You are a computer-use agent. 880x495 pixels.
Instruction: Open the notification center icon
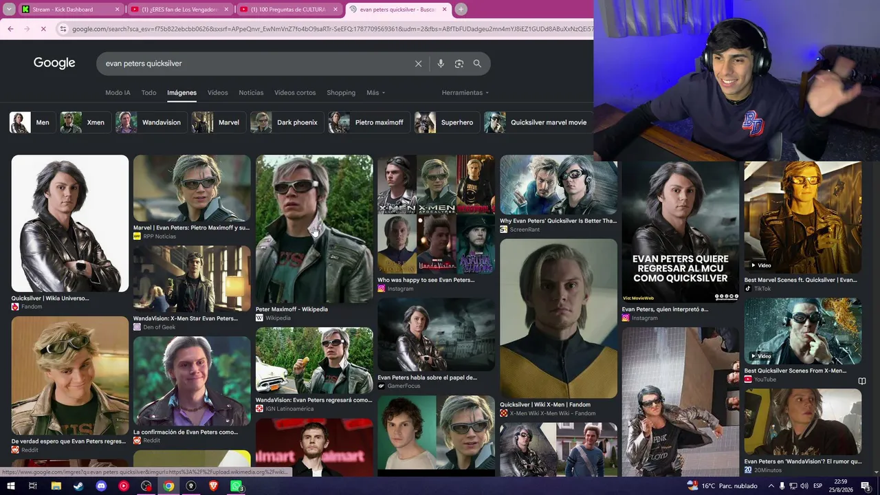866,486
